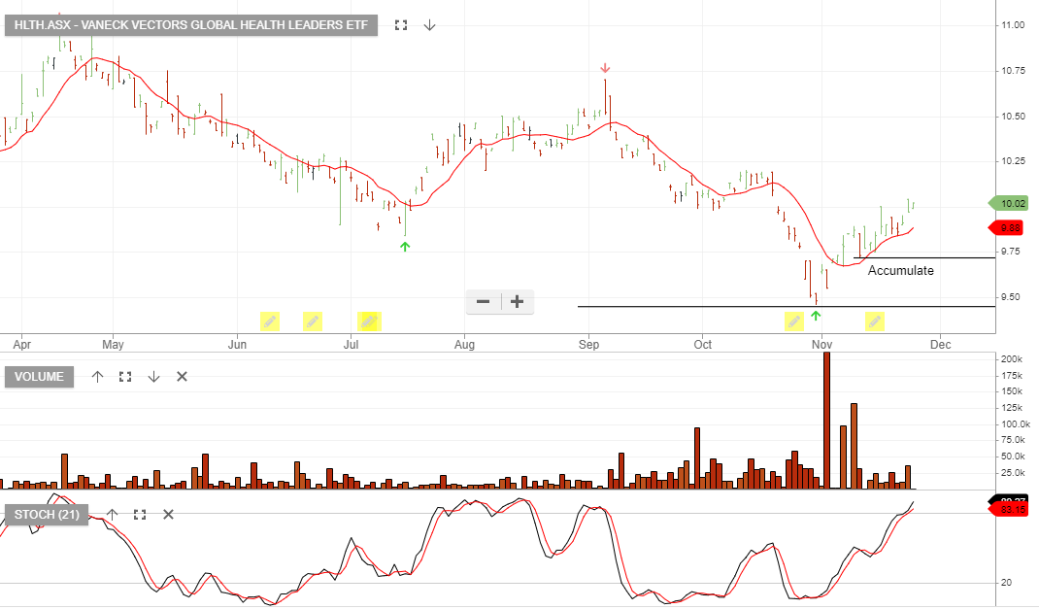Click the VOLUME panel label
1039x609 pixels.
[39, 377]
